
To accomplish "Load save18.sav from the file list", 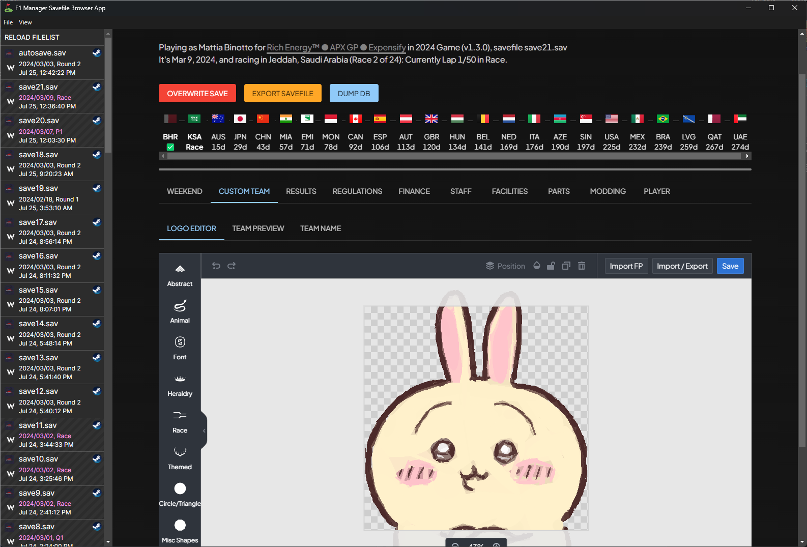I will pos(52,164).
